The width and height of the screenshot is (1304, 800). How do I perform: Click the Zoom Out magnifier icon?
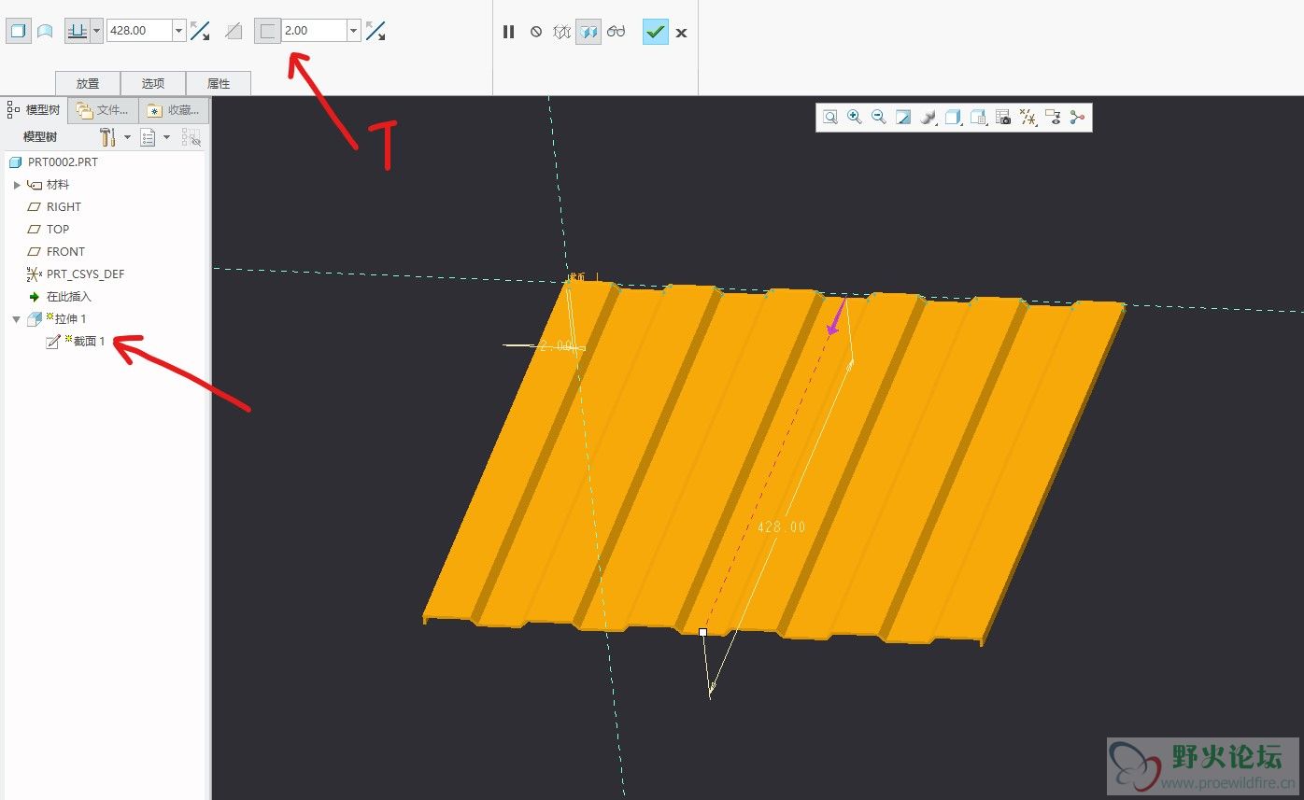click(x=879, y=118)
